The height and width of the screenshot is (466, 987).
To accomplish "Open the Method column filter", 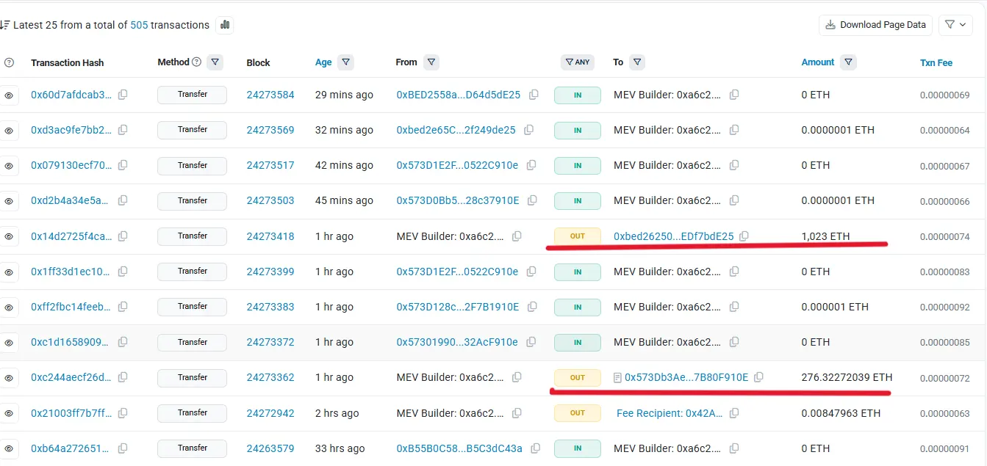I will click(215, 62).
